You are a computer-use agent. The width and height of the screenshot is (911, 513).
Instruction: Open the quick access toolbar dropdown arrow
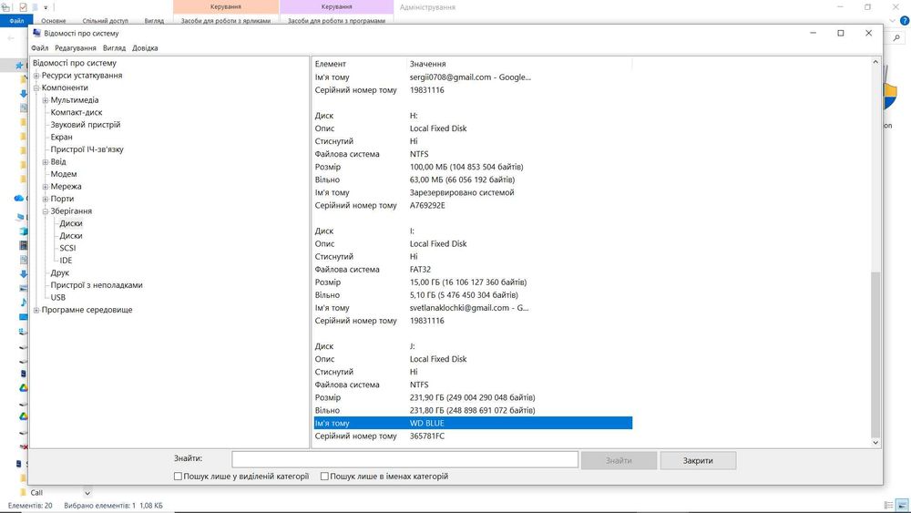point(46,7)
